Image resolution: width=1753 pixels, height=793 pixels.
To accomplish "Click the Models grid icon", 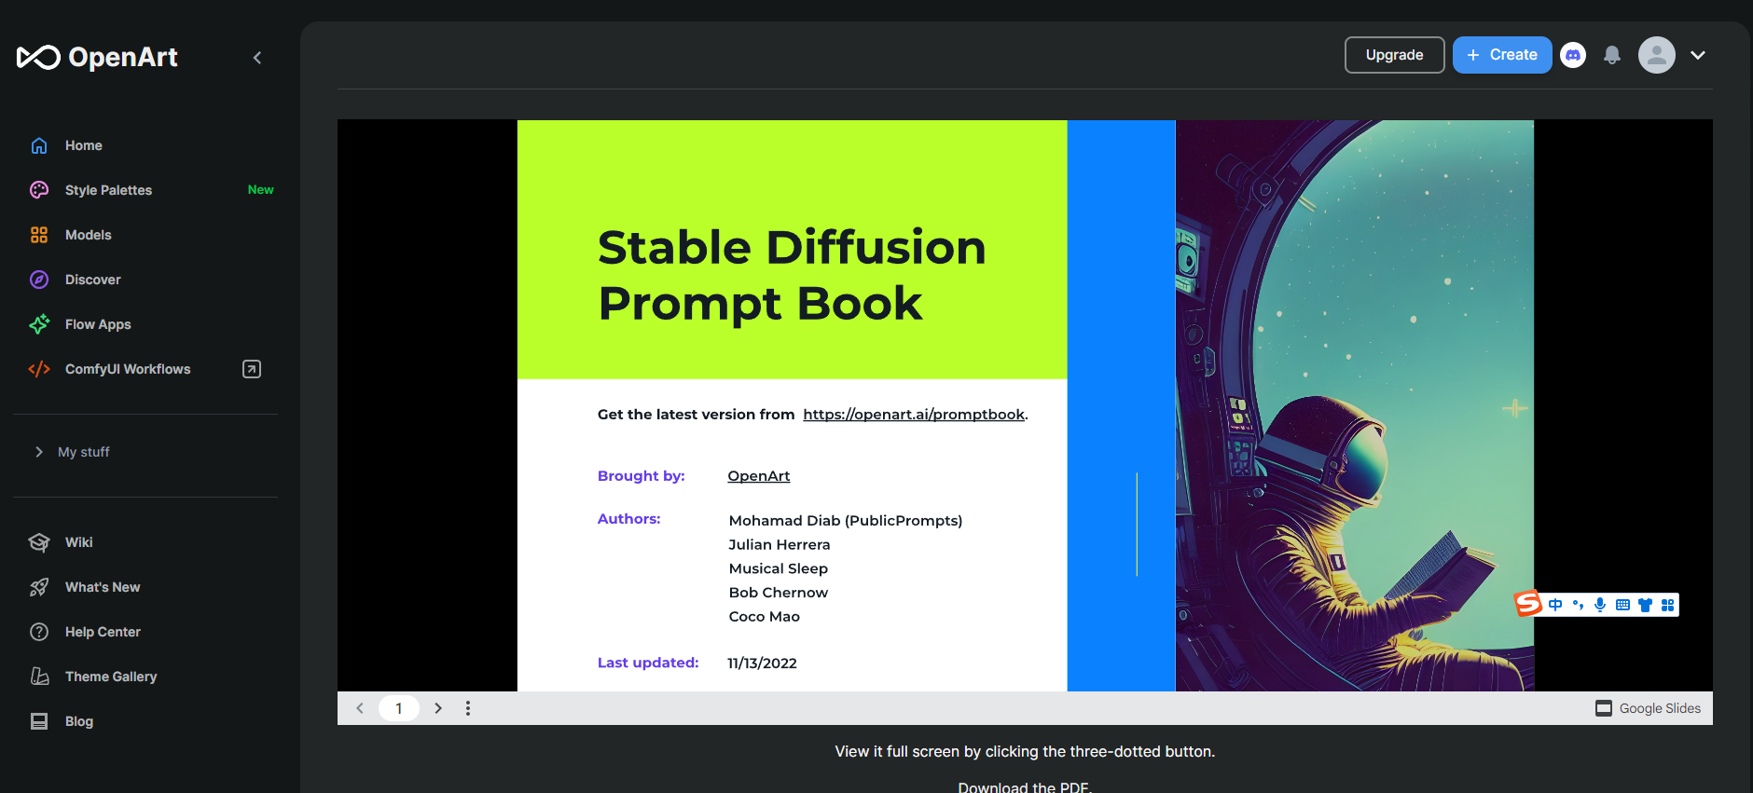I will click(39, 235).
